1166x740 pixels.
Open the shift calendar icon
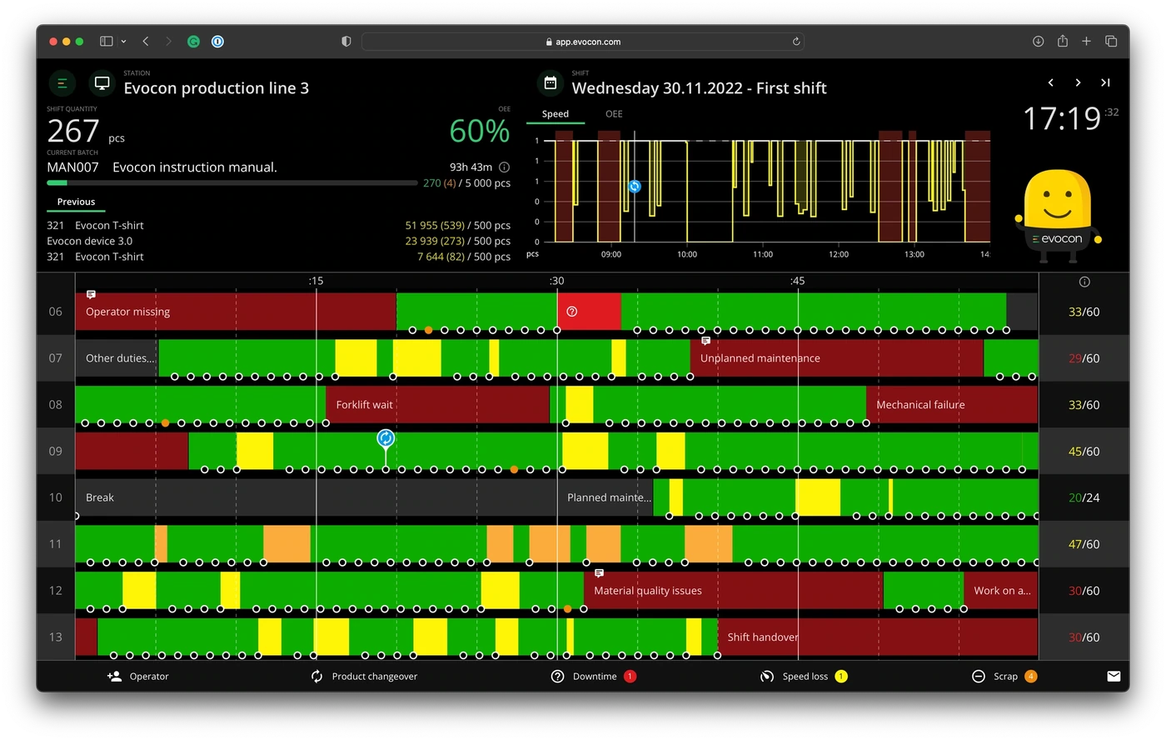pyautogui.click(x=551, y=82)
